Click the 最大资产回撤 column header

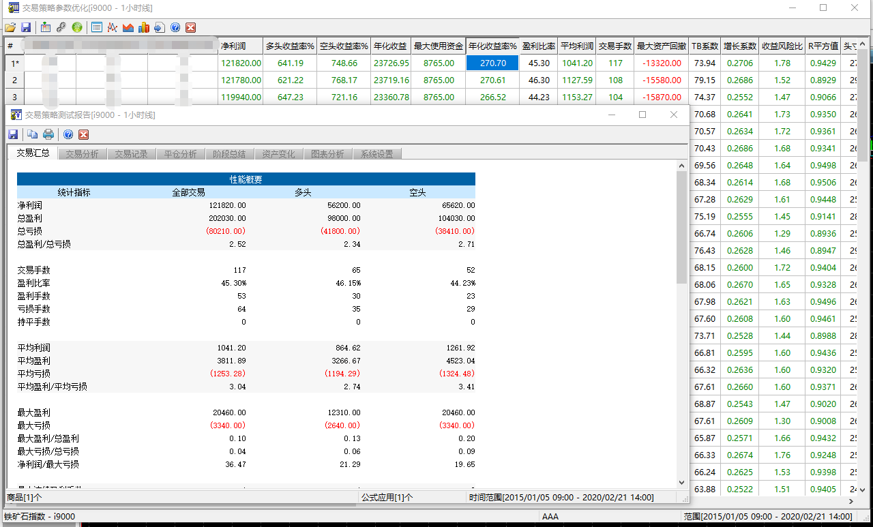(x=661, y=46)
